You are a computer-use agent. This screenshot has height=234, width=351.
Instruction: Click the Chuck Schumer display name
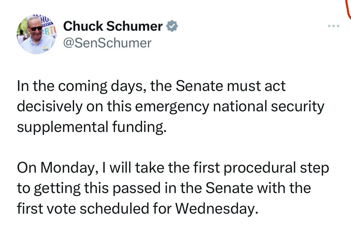pyautogui.click(x=113, y=26)
